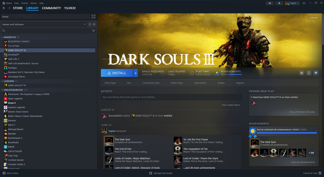Go to the STORE tab
The image size is (324, 177).
[18, 8]
